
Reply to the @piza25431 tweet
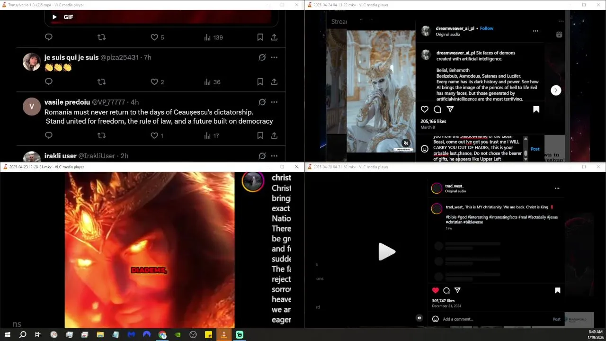(48, 82)
